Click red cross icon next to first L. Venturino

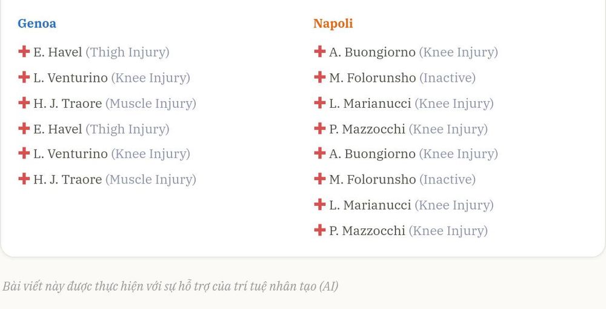[x=24, y=77]
